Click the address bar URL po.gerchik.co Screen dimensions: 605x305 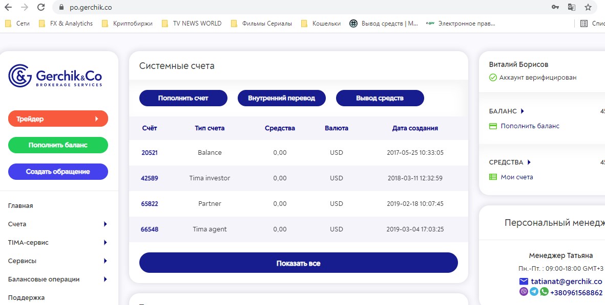pyautogui.click(x=91, y=7)
